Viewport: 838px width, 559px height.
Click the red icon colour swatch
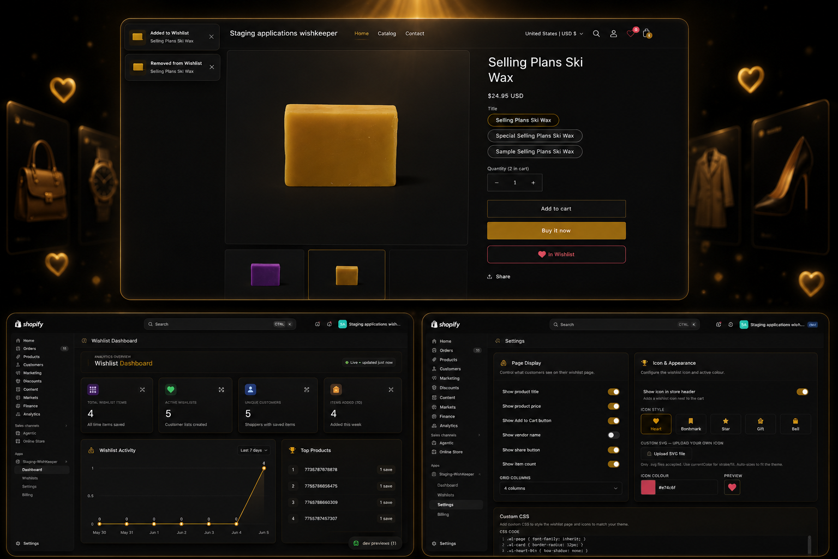point(648,487)
